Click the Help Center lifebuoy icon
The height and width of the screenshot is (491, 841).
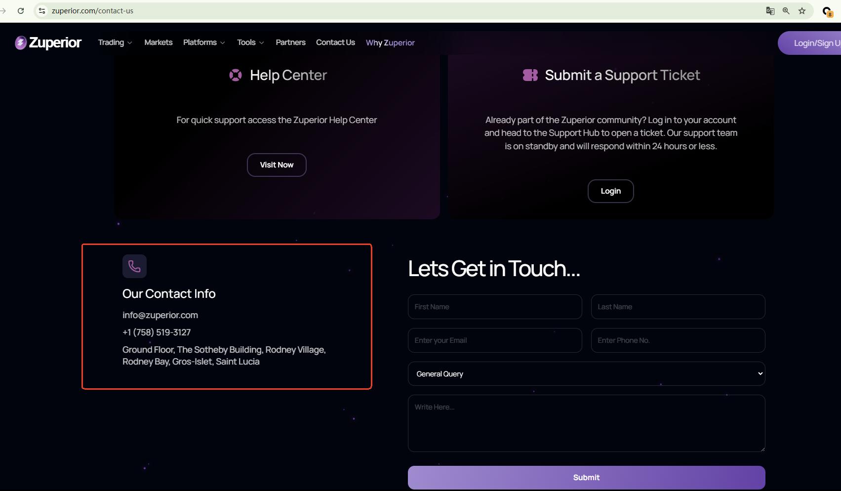click(236, 75)
